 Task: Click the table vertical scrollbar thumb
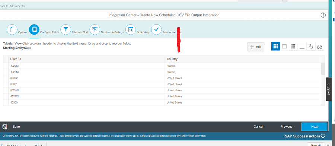click(323, 69)
